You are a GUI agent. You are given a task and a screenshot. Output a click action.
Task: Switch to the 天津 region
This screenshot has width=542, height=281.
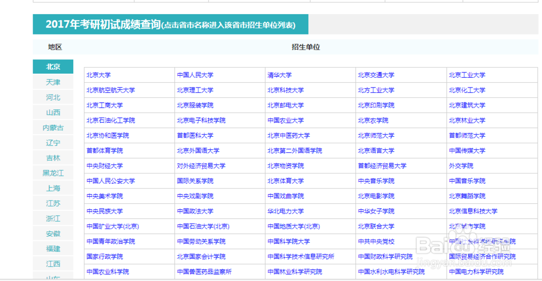53,82
